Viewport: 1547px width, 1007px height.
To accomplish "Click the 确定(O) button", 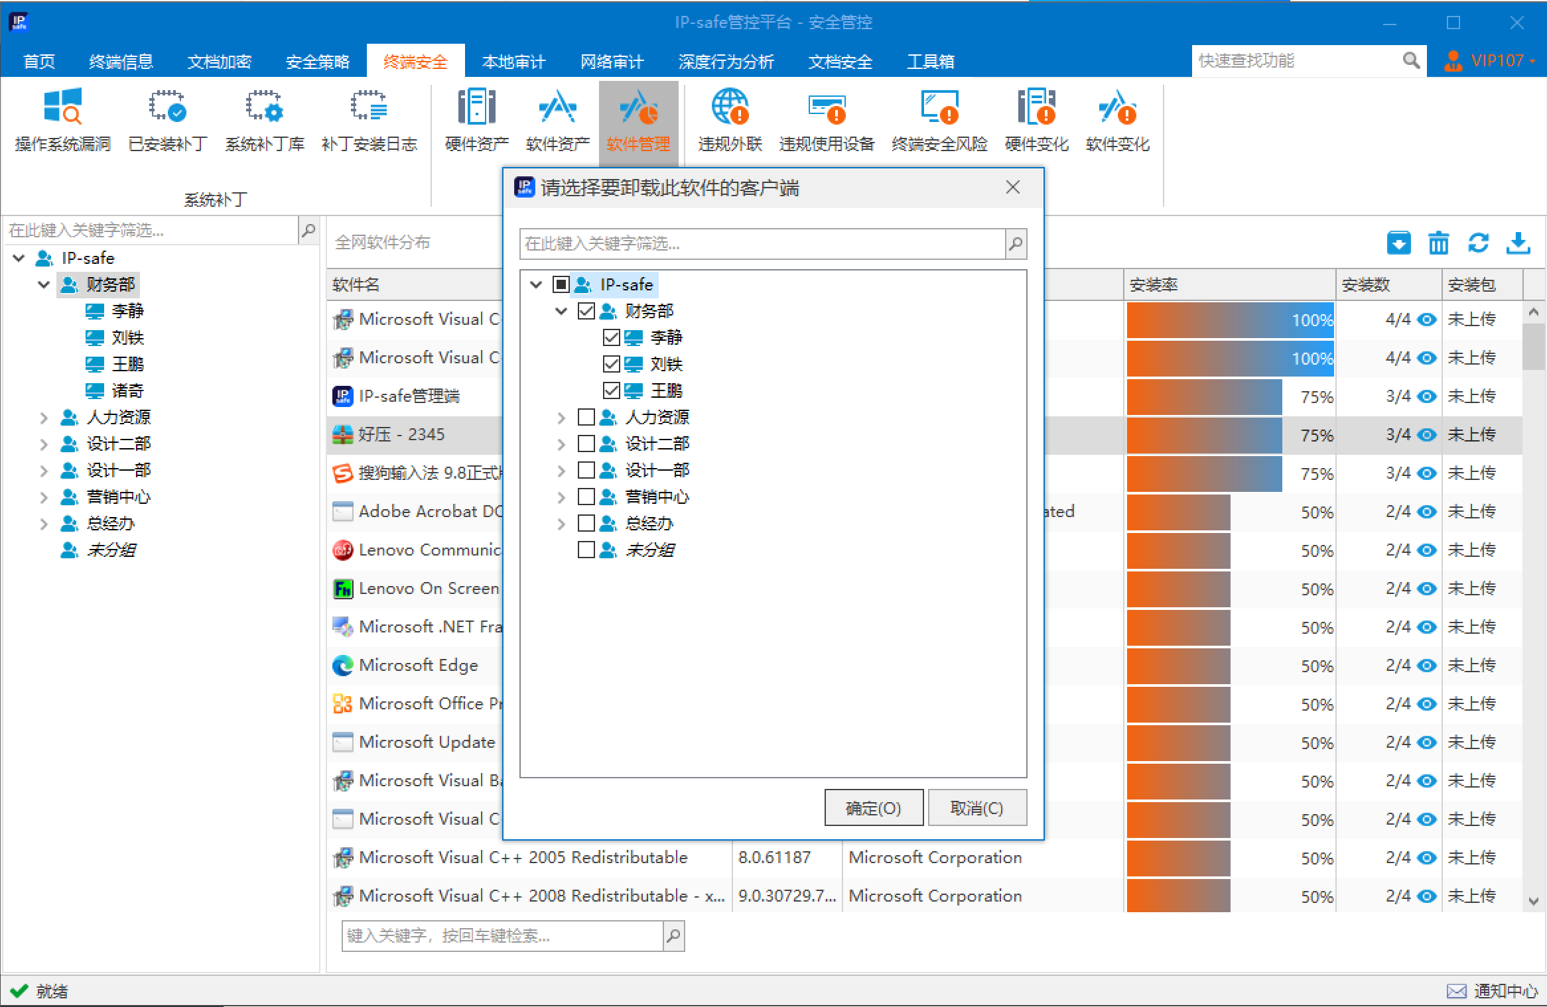I will (x=873, y=807).
